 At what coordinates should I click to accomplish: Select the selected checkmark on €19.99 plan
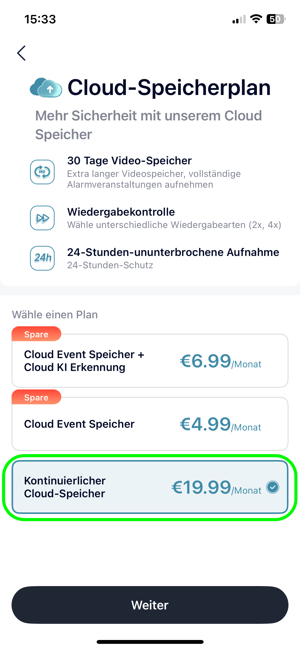[x=273, y=487]
